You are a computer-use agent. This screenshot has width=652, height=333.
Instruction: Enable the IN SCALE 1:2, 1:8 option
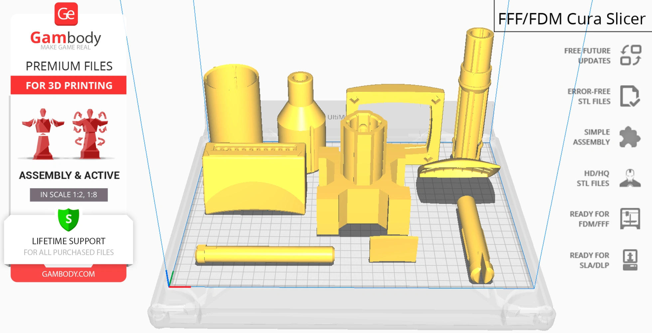point(68,195)
